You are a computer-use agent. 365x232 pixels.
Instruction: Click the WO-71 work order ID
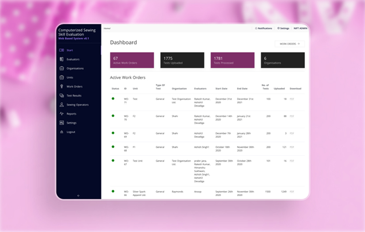click(x=126, y=100)
